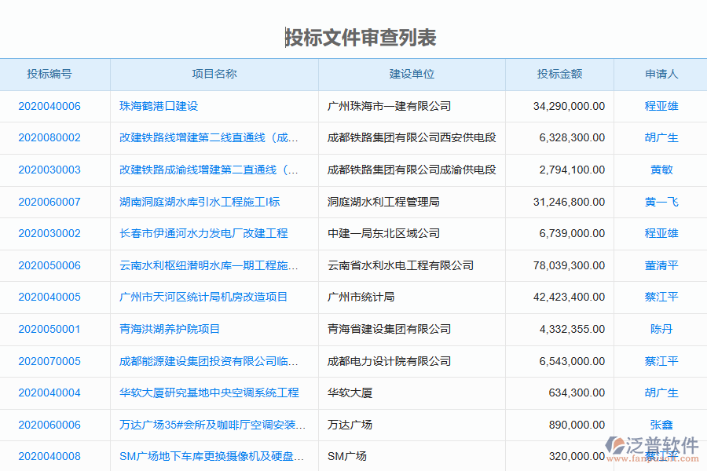707x471 pixels.
Task: Select applicant 陈丹 link
Action: click(661, 329)
